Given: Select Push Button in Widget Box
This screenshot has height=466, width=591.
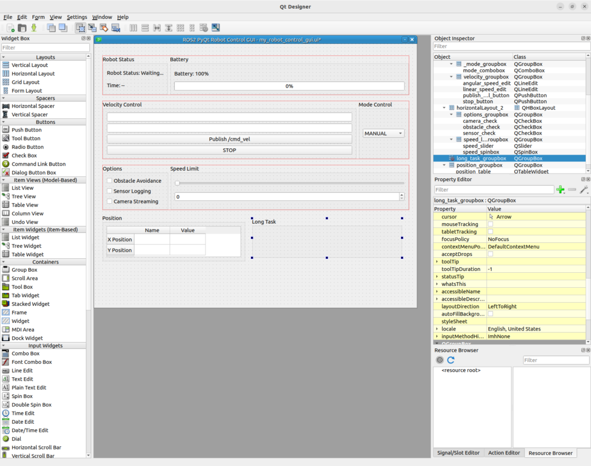Looking at the screenshot, I should click(27, 130).
